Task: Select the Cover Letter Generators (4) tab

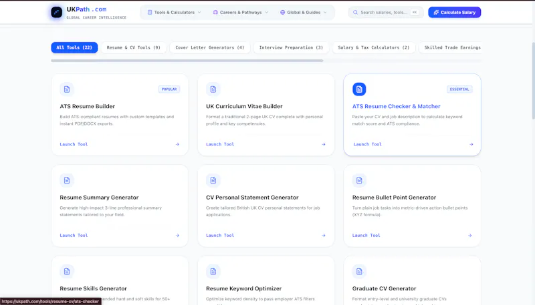Action: click(x=210, y=47)
